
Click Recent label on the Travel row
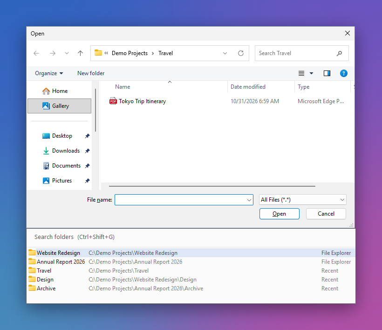click(x=330, y=271)
